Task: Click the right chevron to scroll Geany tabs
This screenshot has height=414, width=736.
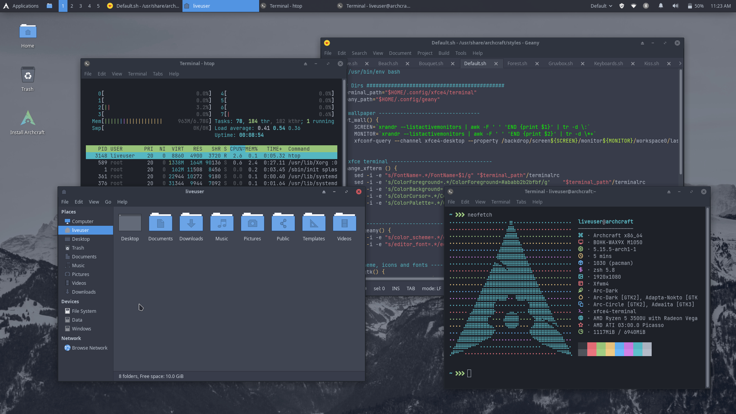Action: point(680,63)
